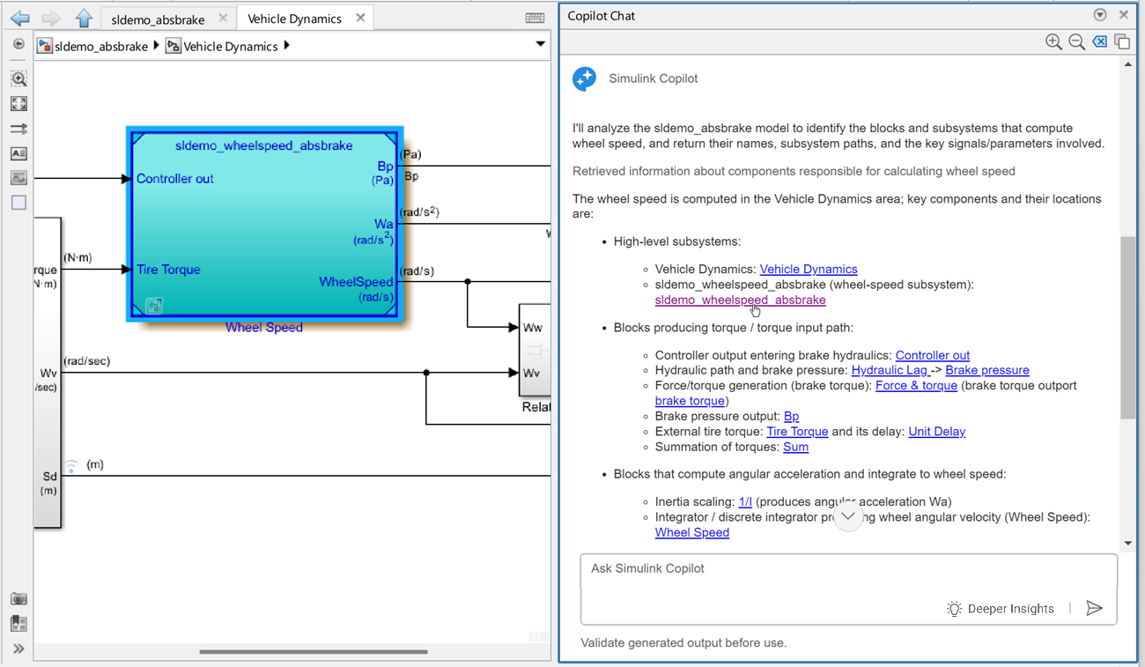Expand the collapsed palette with the chevrons
This screenshot has width=1145, height=667.
click(x=18, y=648)
